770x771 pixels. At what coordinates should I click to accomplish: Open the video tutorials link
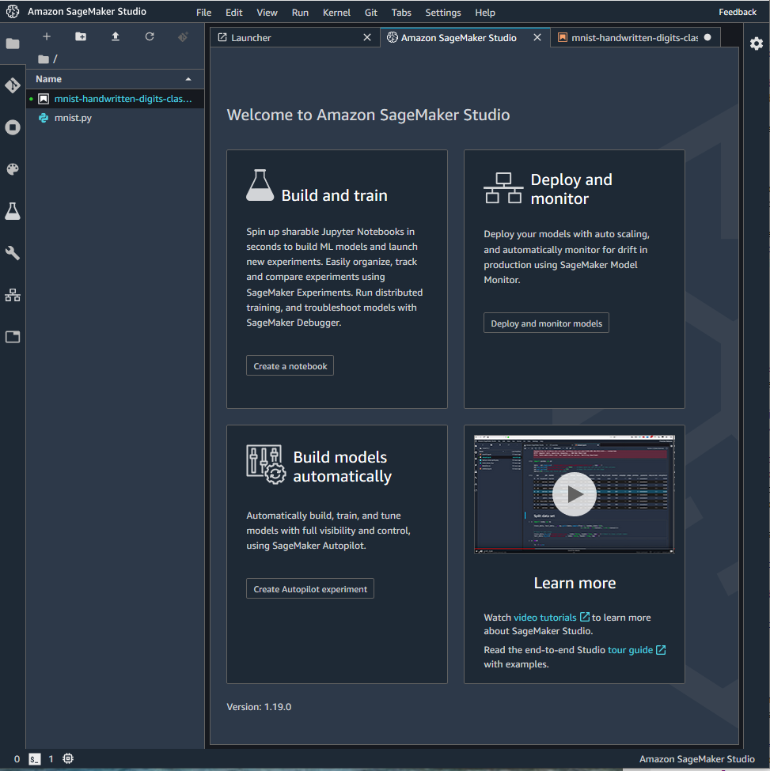[x=551, y=618]
